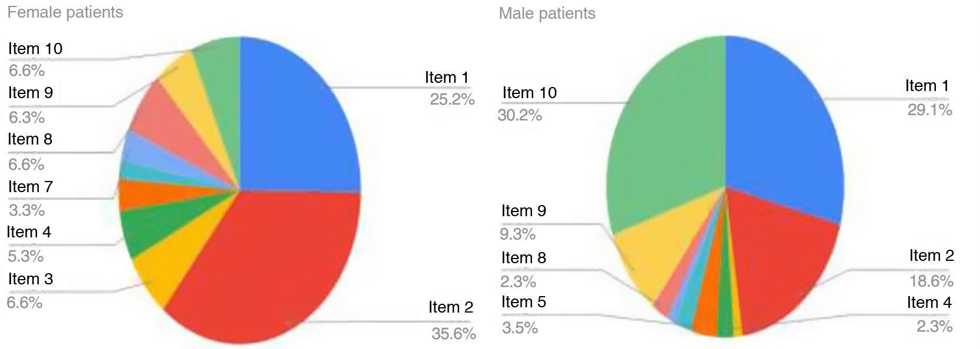Image resolution: width=980 pixels, height=349 pixels.
Task: Click the Item 9 9.3% label
Action: coord(523,222)
